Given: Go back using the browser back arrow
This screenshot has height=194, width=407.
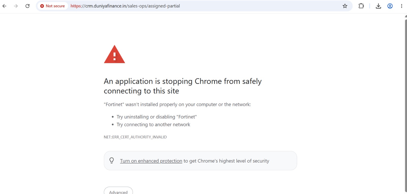Looking at the screenshot, I should pos(4,6).
